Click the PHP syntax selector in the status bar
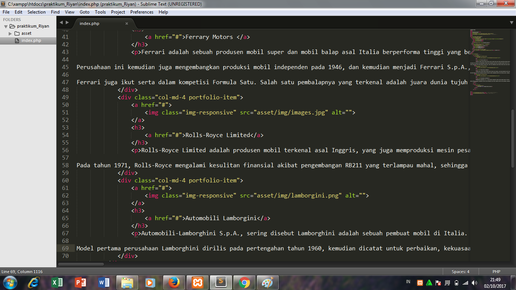This screenshot has width=516, height=290. coord(496,271)
